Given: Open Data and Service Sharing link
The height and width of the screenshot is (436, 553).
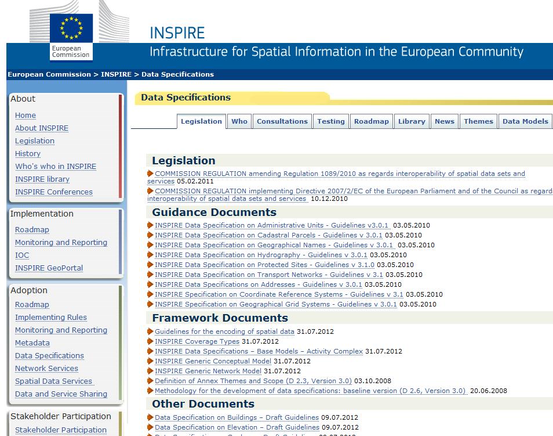Looking at the screenshot, I should pos(61,394).
